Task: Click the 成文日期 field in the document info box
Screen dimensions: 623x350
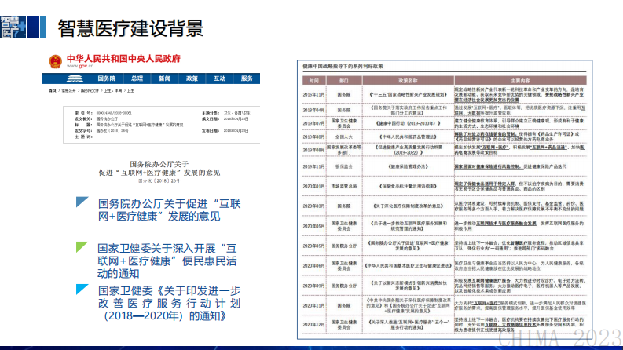Action: click(x=225, y=119)
